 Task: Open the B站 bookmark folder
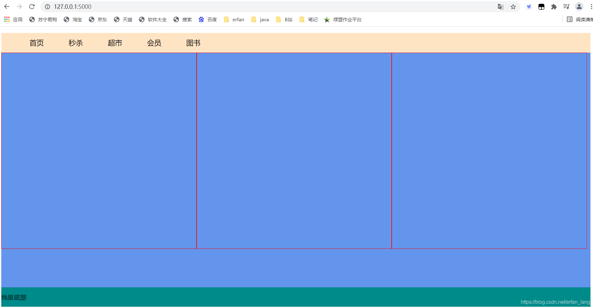(284, 19)
